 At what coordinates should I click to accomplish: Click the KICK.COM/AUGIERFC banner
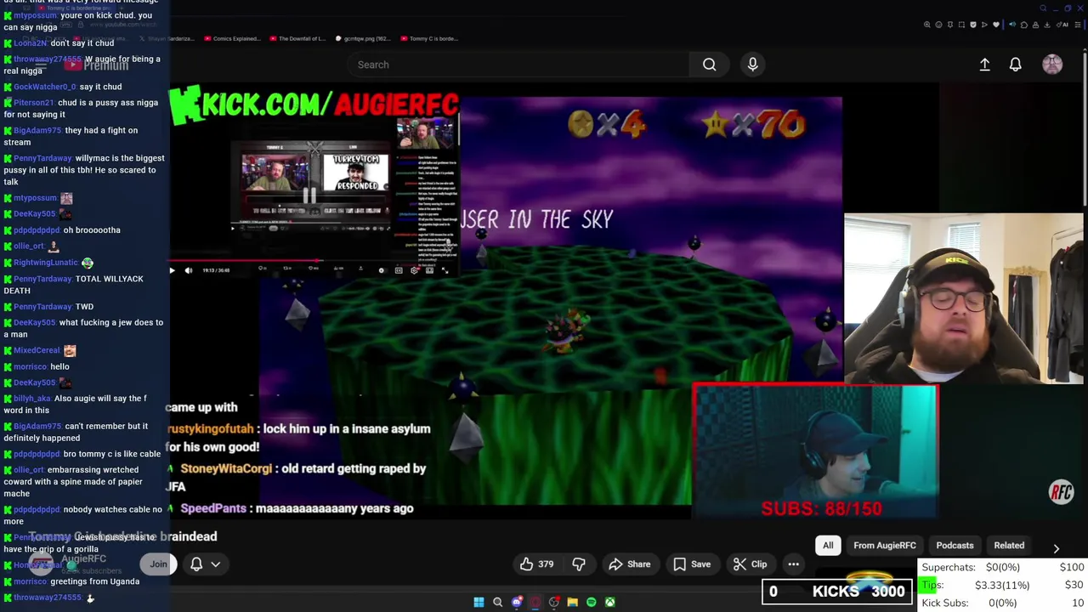pyautogui.click(x=314, y=105)
